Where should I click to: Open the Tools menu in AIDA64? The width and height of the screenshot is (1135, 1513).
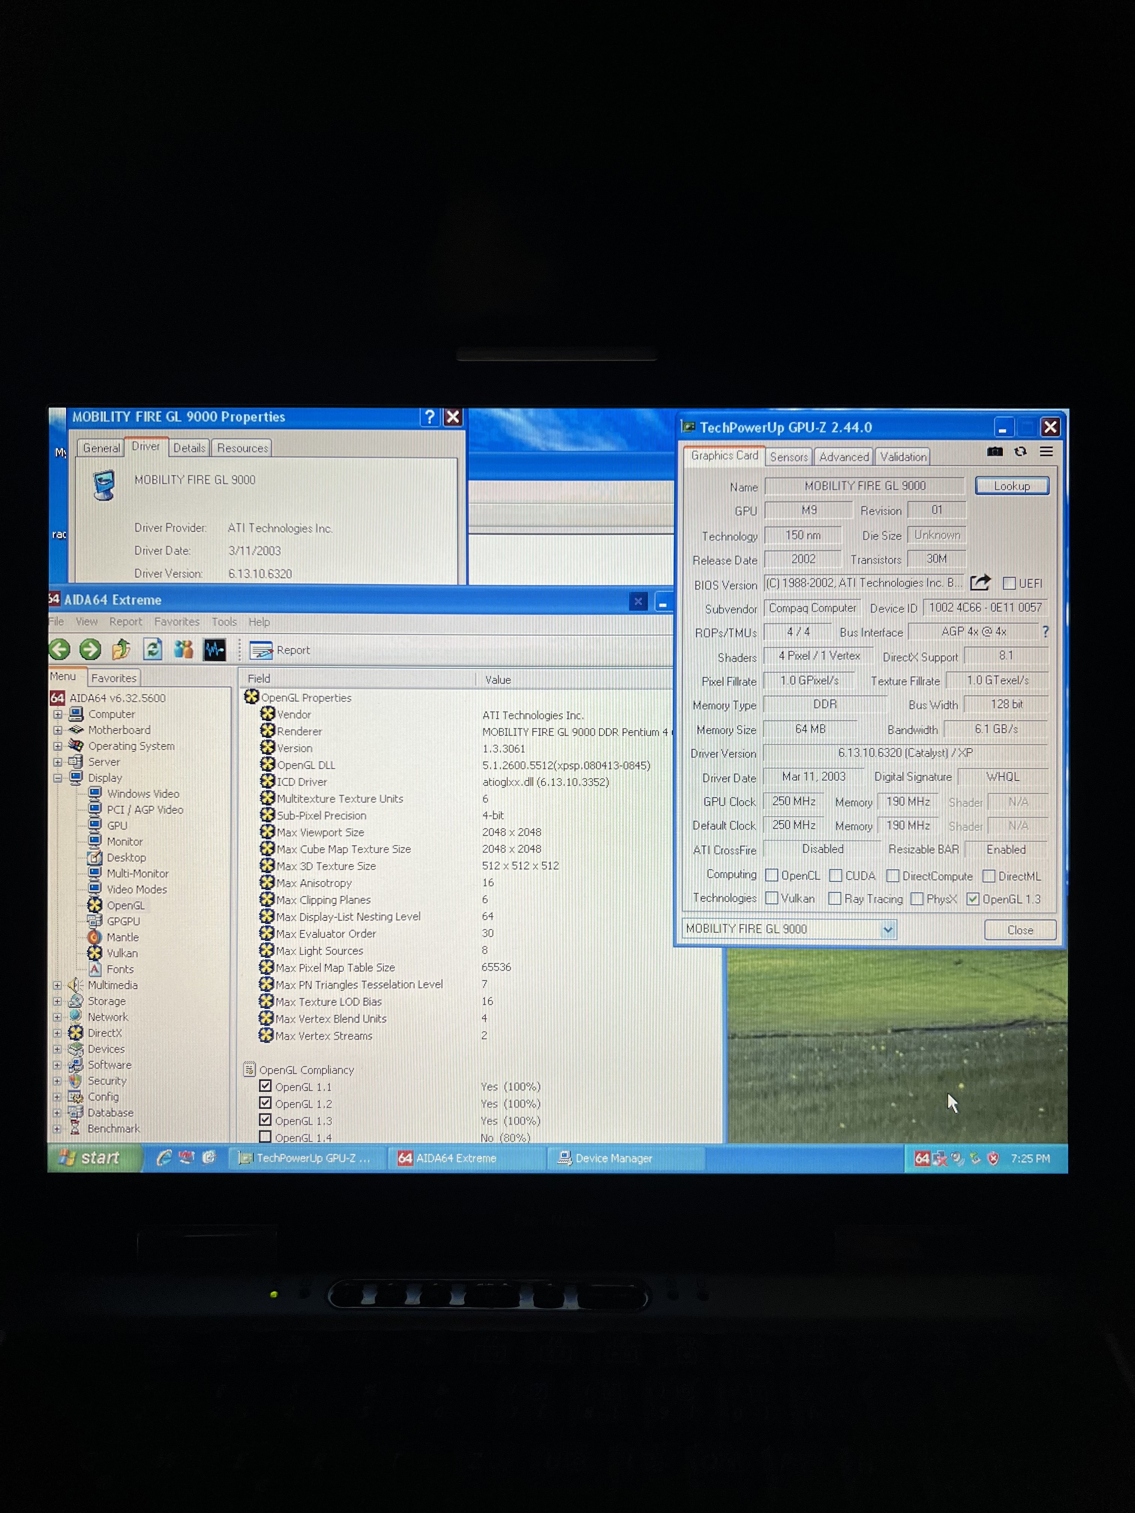224,622
